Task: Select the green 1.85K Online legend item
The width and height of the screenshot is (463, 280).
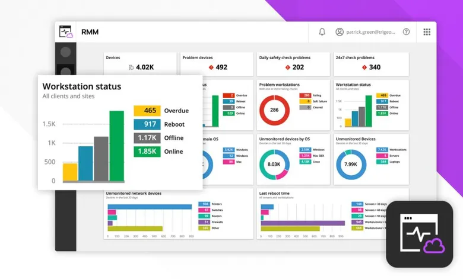Action: point(161,152)
